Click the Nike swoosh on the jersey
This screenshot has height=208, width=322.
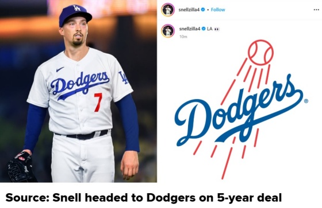[x=60, y=69]
